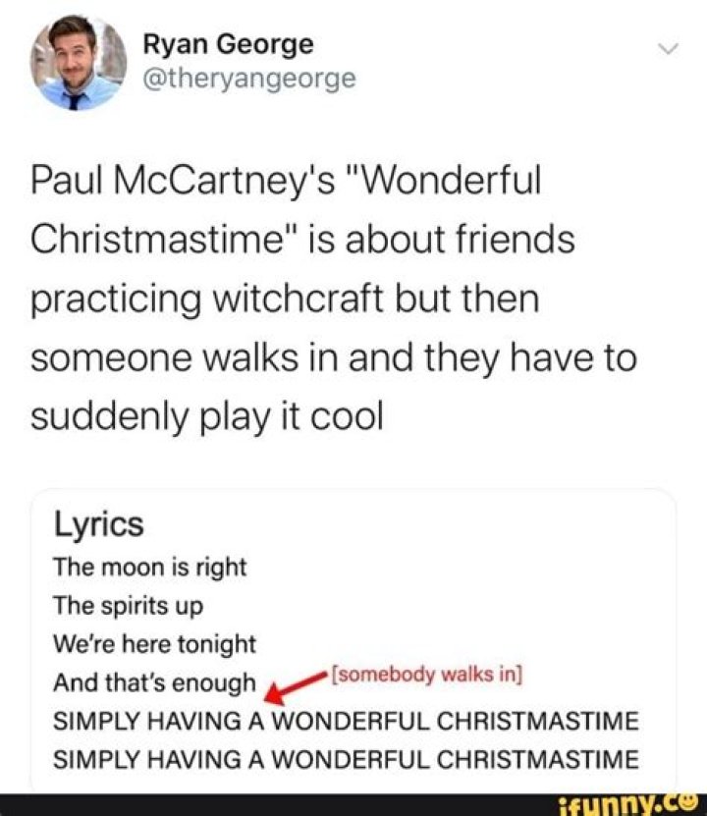
Task: Click the "Lyrics" heading in the card
Action: (98, 524)
